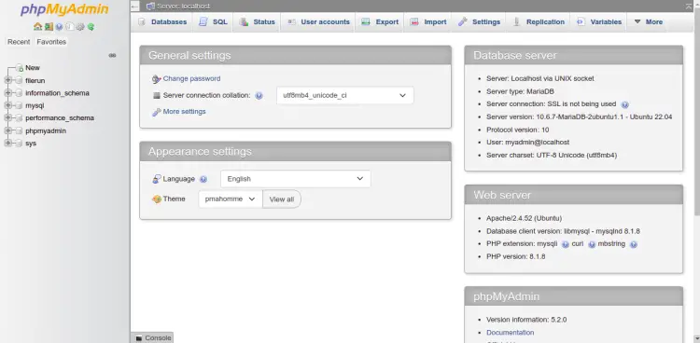The image size is (700, 343).
Task: Open help icon beside SSL is not being used
Action: pyautogui.click(x=625, y=104)
